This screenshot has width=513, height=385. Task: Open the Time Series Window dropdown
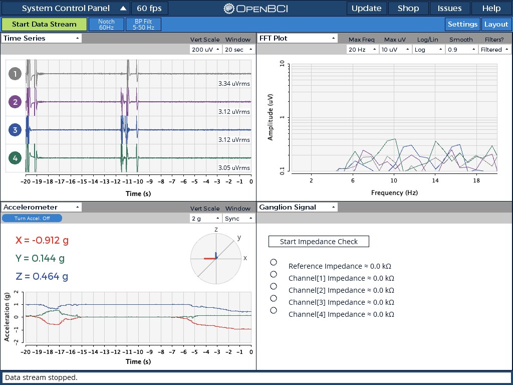point(238,49)
